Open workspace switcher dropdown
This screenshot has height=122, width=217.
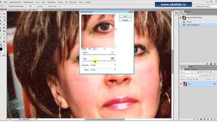click(x=205, y=6)
